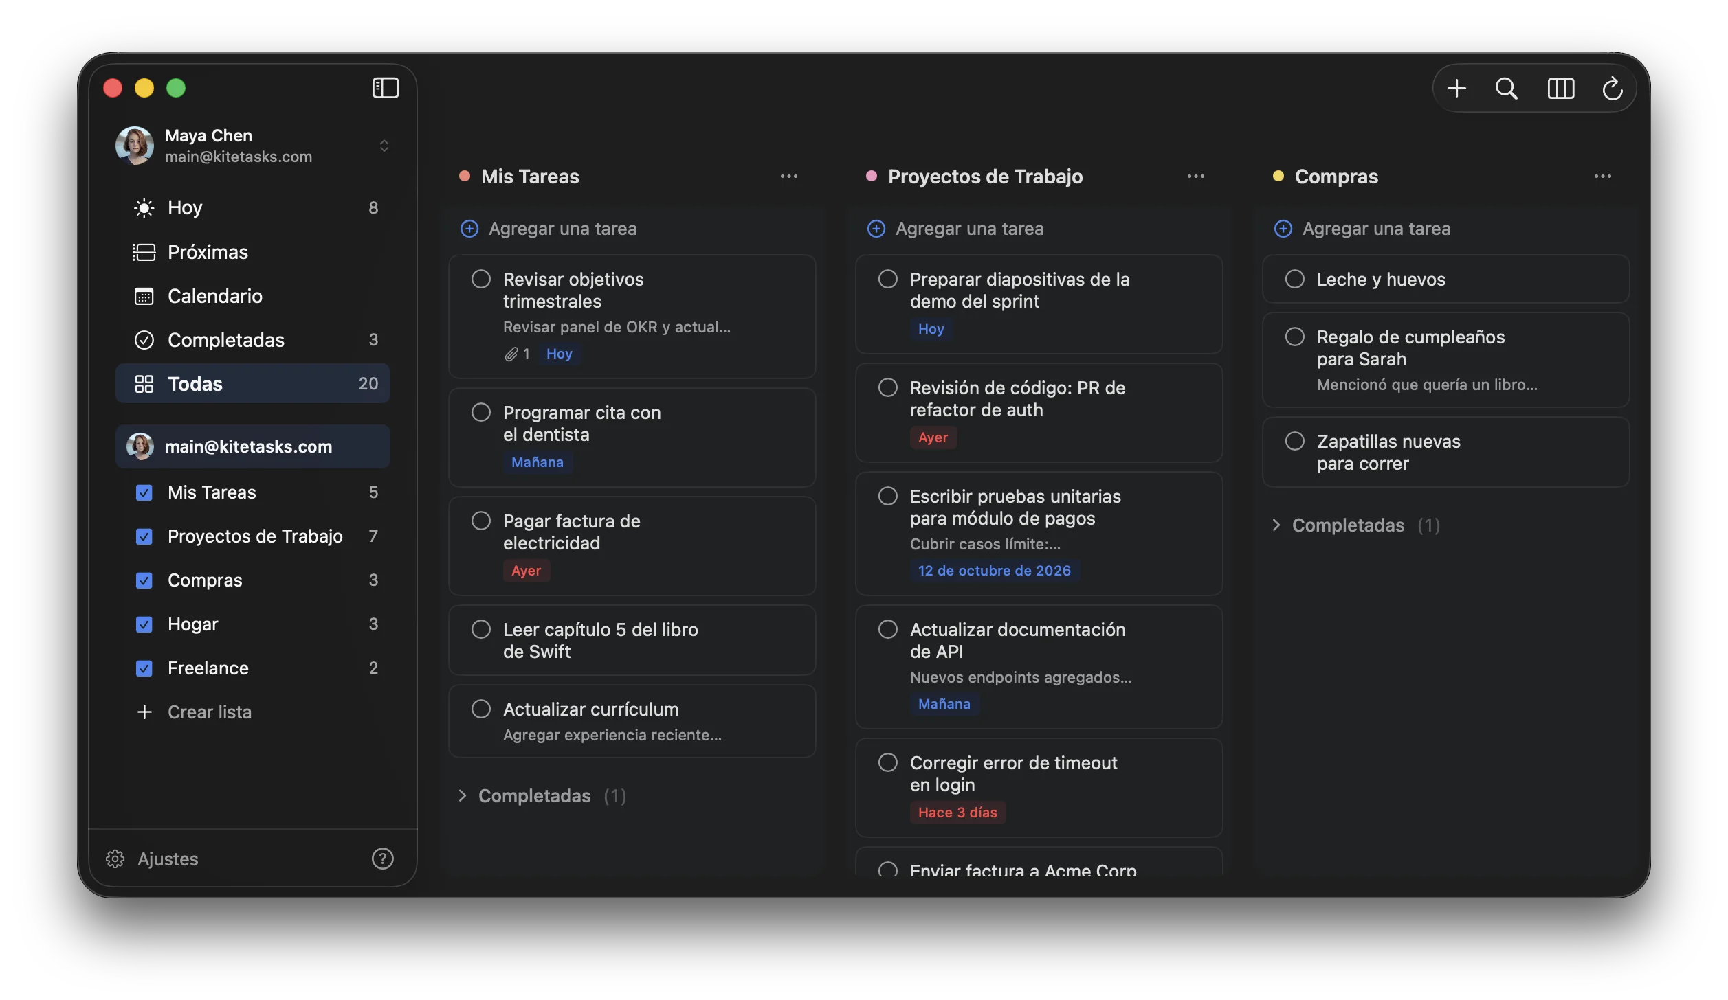Uncheck the Freelance list checkbox

pos(144,668)
